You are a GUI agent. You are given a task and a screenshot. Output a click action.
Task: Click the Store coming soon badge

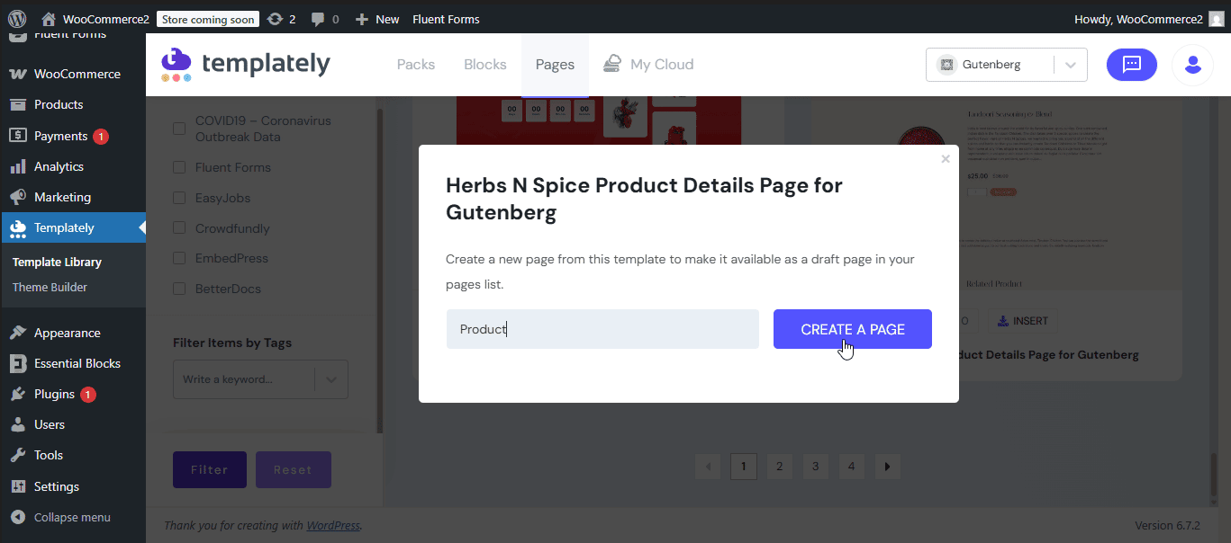(208, 19)
